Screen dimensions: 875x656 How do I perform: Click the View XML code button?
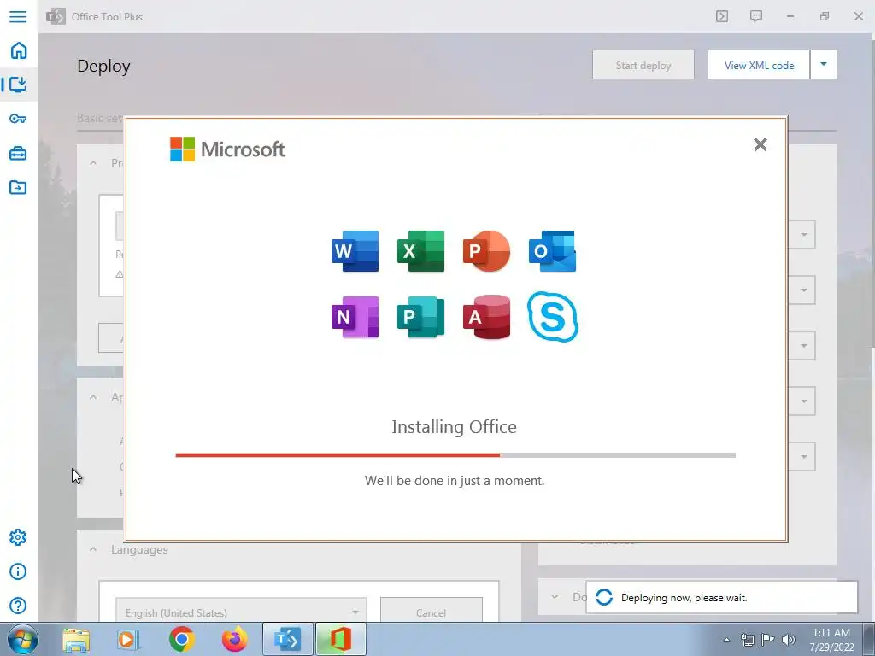pyautogui.click(x=759, y=65)
